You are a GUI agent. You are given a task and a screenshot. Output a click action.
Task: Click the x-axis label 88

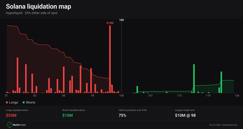coord(64,96)
